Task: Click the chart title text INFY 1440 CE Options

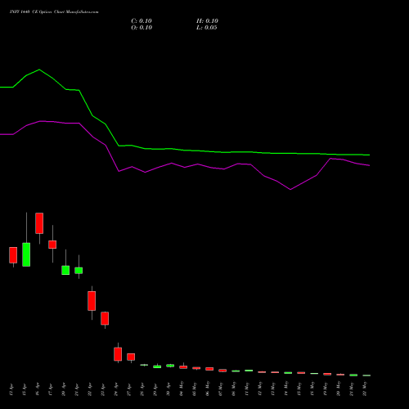Action: [x=30, y=12]
